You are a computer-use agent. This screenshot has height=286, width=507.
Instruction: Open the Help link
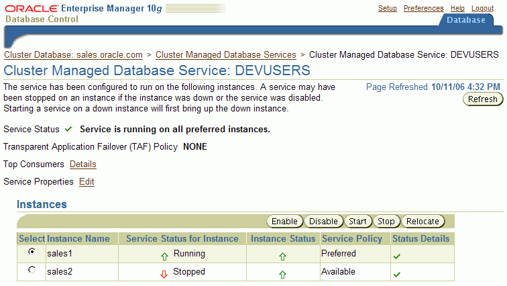click(457, 8)
